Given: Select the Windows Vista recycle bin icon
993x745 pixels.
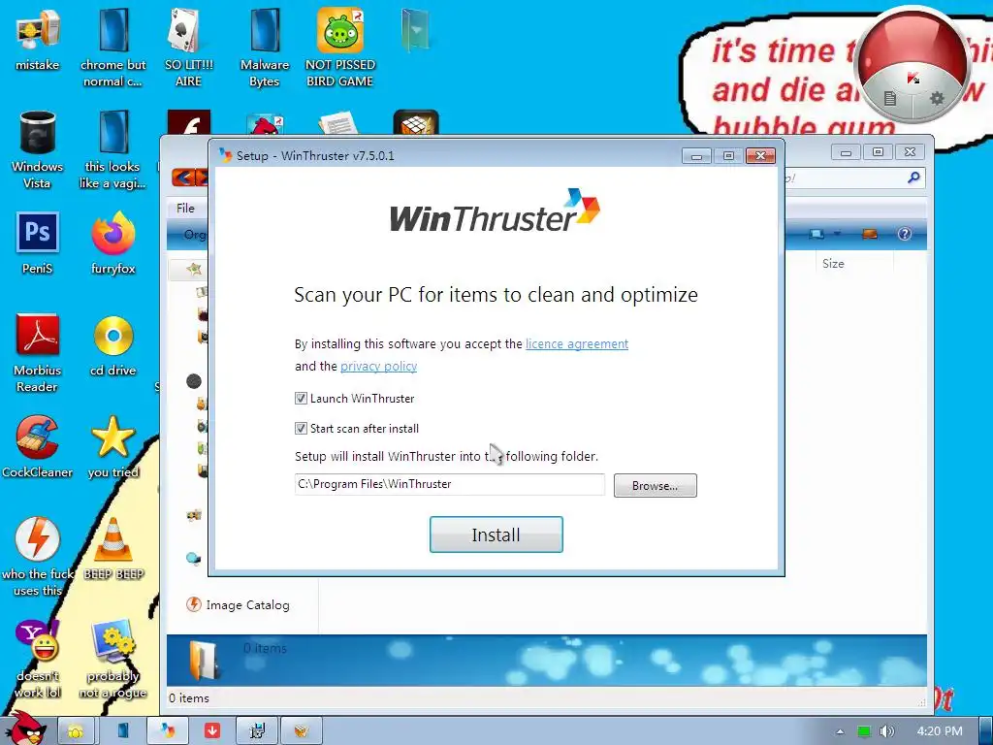Looking at the screenshot, I should click(38, 149).
